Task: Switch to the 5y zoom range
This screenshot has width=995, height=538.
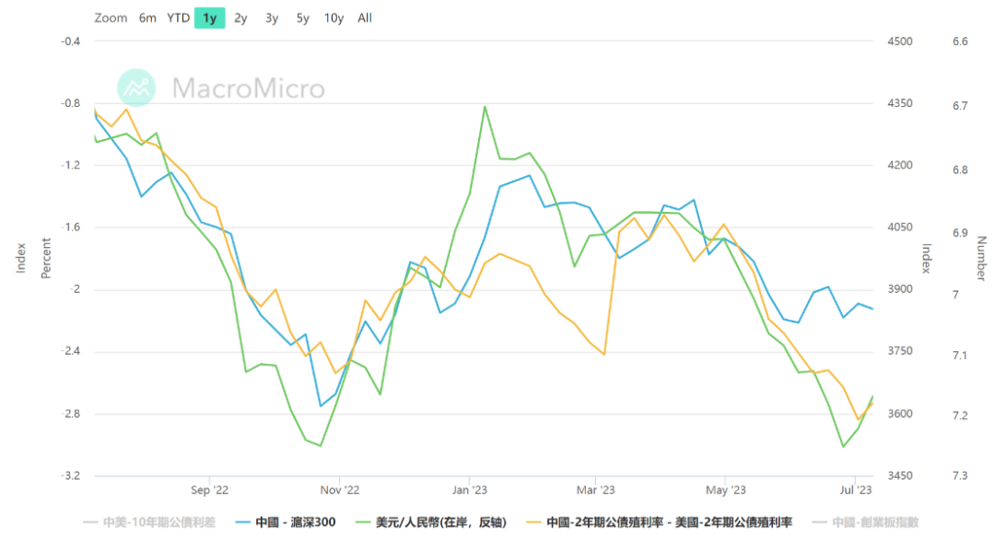Action: tap(303, 18)
